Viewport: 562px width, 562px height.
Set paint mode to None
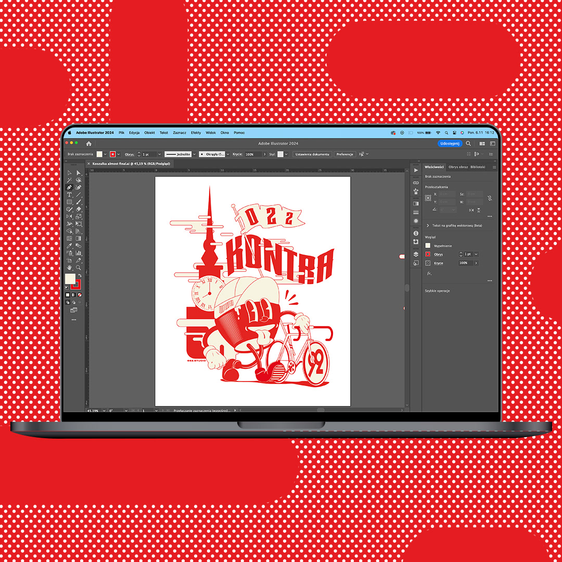click(80, 295)
